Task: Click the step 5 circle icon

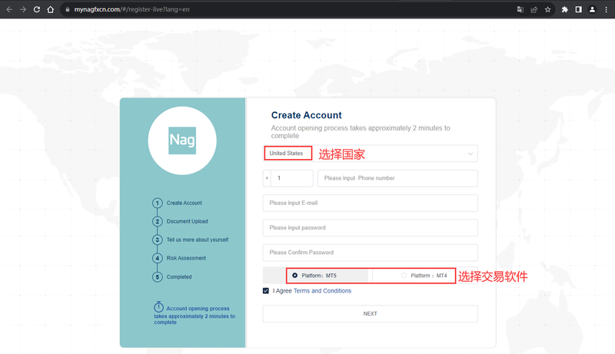Action: point(158,277)
